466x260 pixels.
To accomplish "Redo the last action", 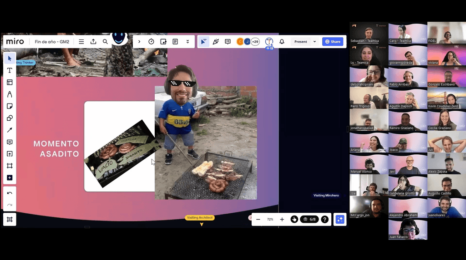I will 10,205.
